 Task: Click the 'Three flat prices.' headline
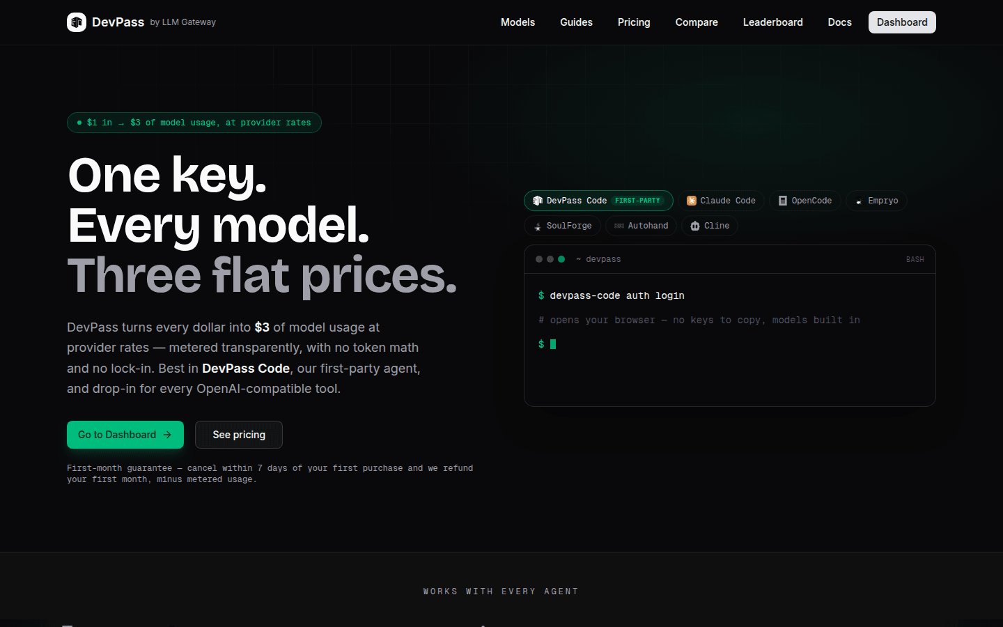click(x=262, y=275)
